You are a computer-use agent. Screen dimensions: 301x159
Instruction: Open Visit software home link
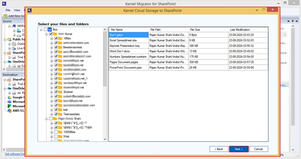(15, 154)
